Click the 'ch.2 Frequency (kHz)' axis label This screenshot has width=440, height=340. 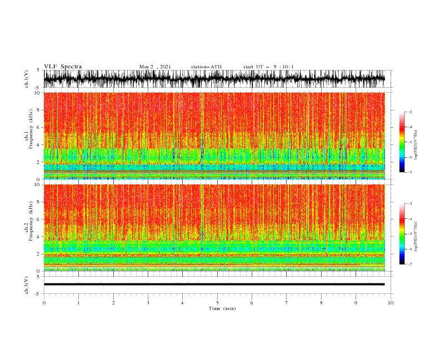28,221
